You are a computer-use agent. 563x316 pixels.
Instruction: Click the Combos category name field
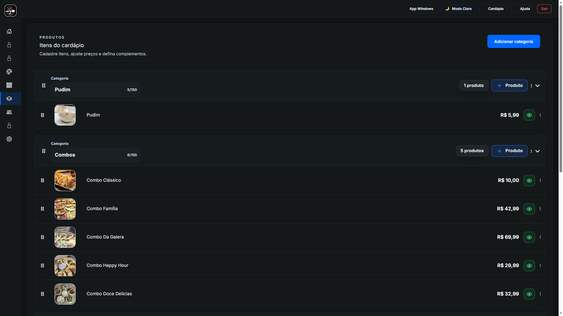tap(88, 155)
